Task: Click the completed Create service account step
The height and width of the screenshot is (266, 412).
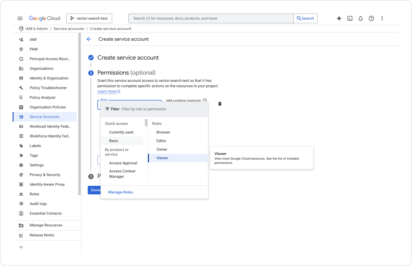Action: [91, 58]
